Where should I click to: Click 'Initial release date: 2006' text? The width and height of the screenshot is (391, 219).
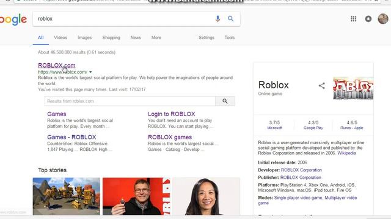(x=282, y=162)
